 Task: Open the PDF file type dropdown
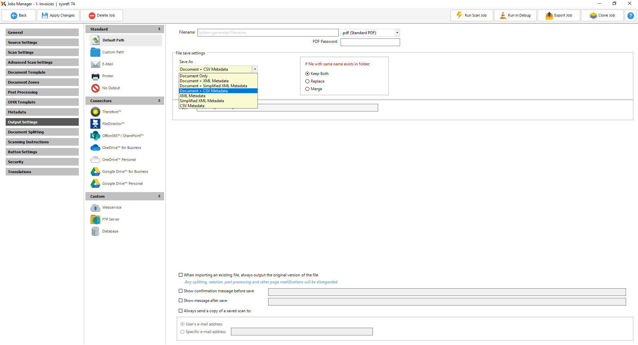[397, 33]
